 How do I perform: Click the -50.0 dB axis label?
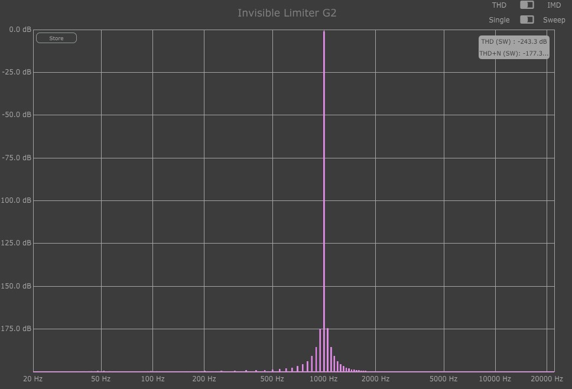17,115
